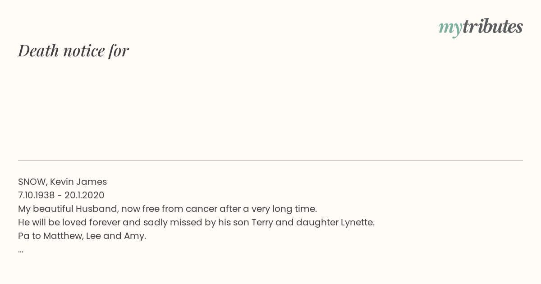Click the death date 20.1.2020
The height and width of the screenshot is (284, 541).
84,195
